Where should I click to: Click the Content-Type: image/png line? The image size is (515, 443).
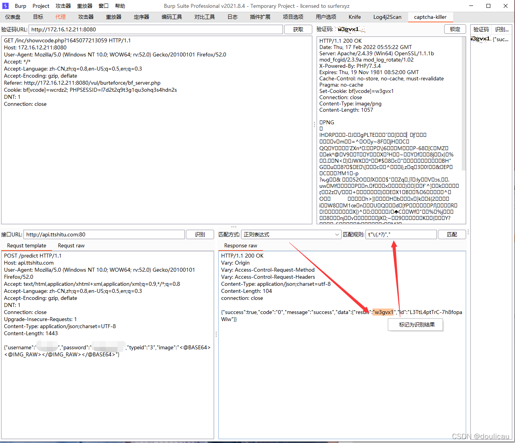click(x=350, y=103)
